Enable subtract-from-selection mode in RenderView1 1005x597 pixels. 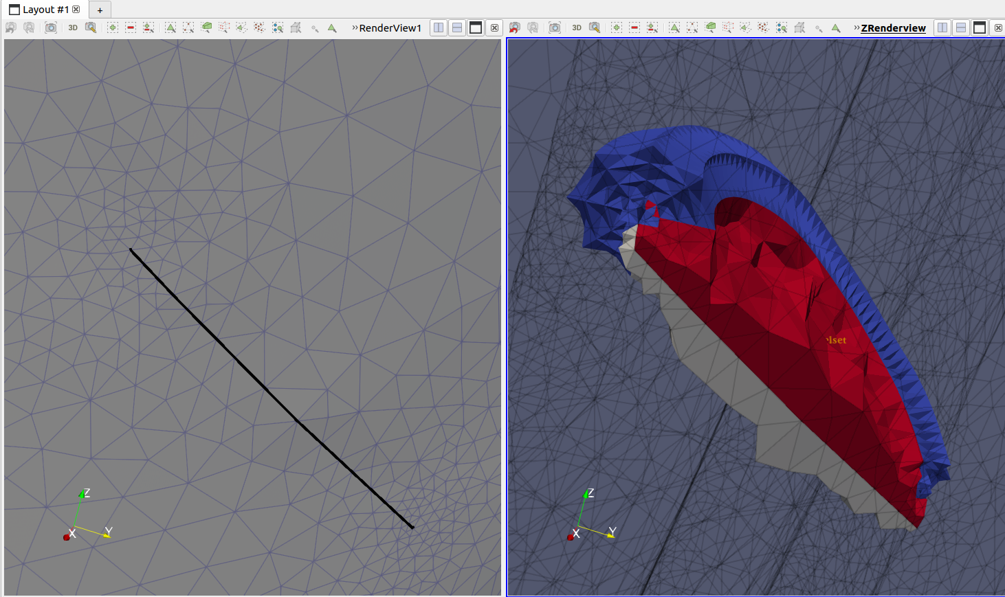pyautogui.click(x=131, y=27)
